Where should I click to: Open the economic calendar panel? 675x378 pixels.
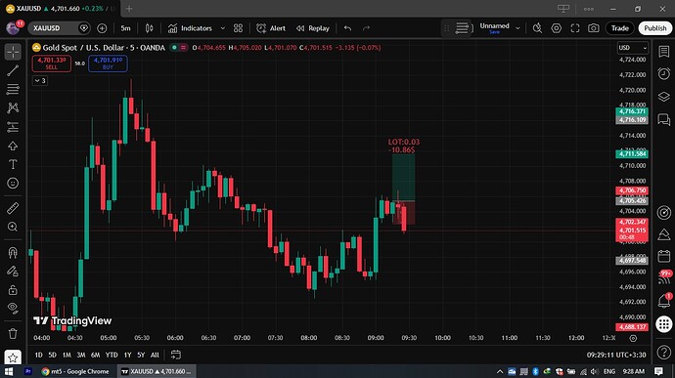pyautogui.click(x=664, y=256)
